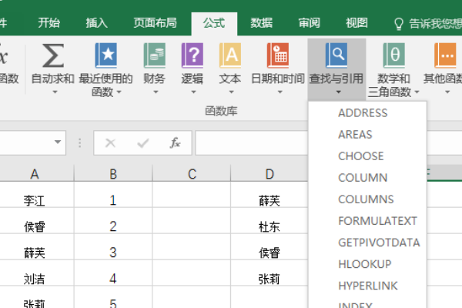The height and width of the screenshot is (308, 462).
Task: Open Math & Trig (数学和三角函数) icon
Action: coord(393,55)
